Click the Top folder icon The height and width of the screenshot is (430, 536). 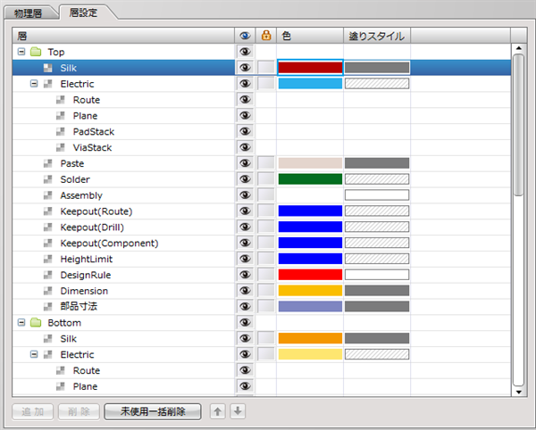(x=36, y=52)
